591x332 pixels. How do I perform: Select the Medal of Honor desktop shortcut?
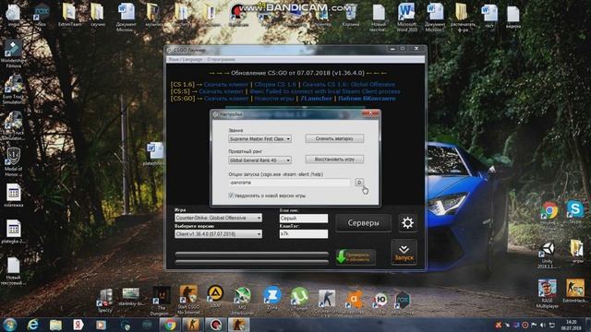point(14,162)
